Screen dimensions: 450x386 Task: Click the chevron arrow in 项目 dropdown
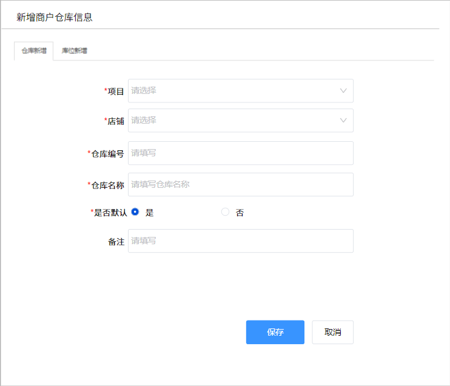coord(343,91)
